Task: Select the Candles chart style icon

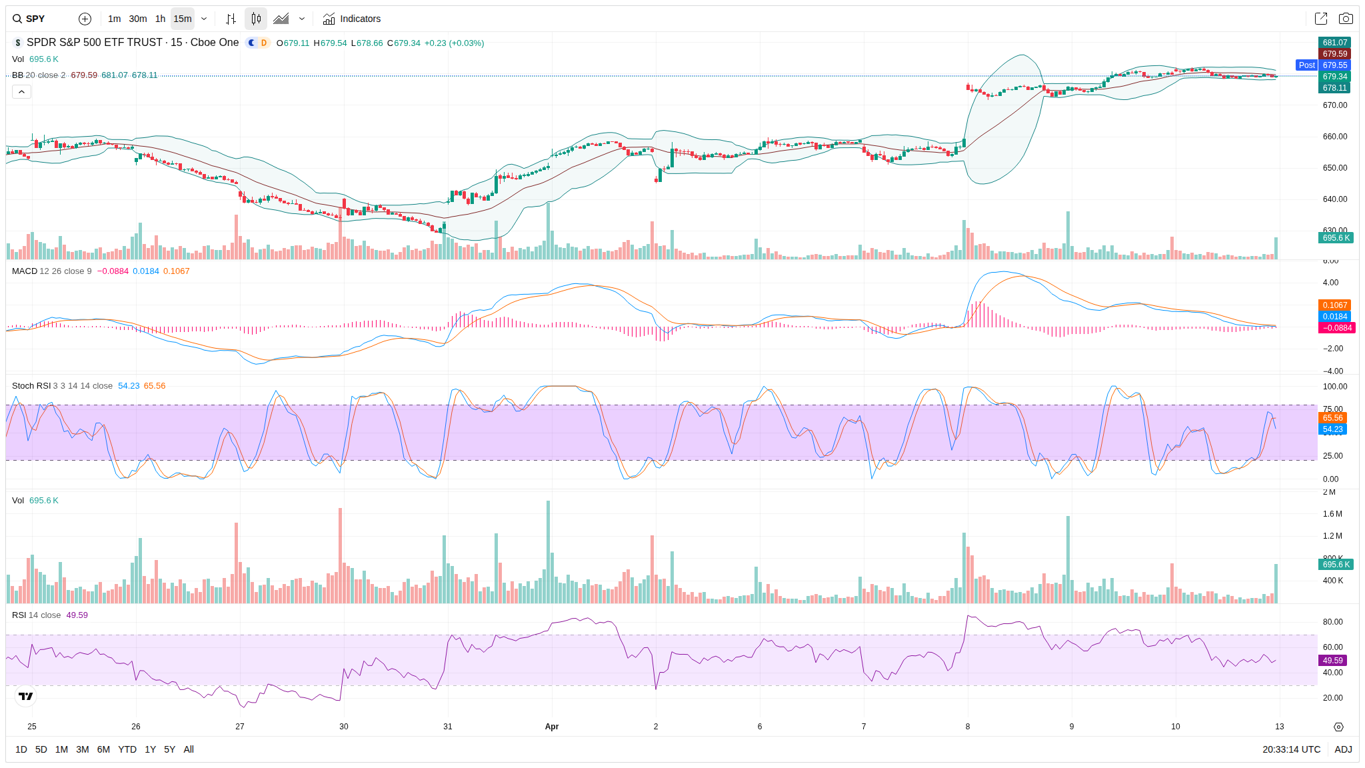Action: coord(256,19)
